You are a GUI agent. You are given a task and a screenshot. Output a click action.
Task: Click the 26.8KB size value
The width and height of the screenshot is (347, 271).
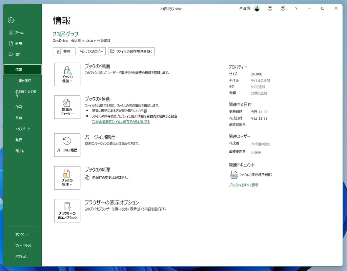tap(257, 74)
